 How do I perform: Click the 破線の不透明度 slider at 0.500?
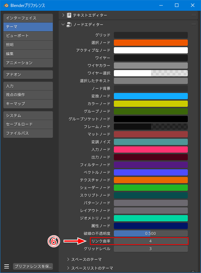coord(151,233)
